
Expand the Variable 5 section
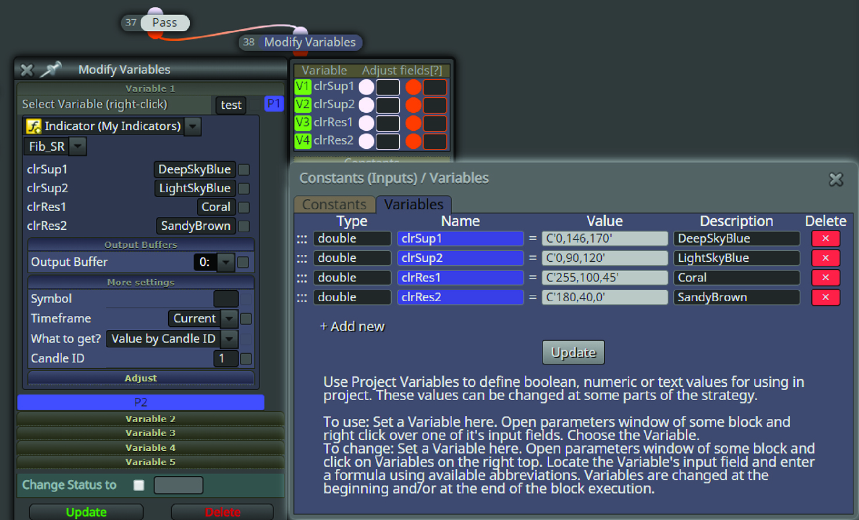click(151, 462)
